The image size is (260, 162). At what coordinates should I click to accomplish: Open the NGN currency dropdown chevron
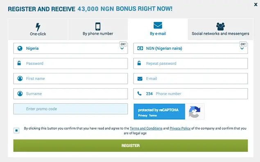(242, 49)
